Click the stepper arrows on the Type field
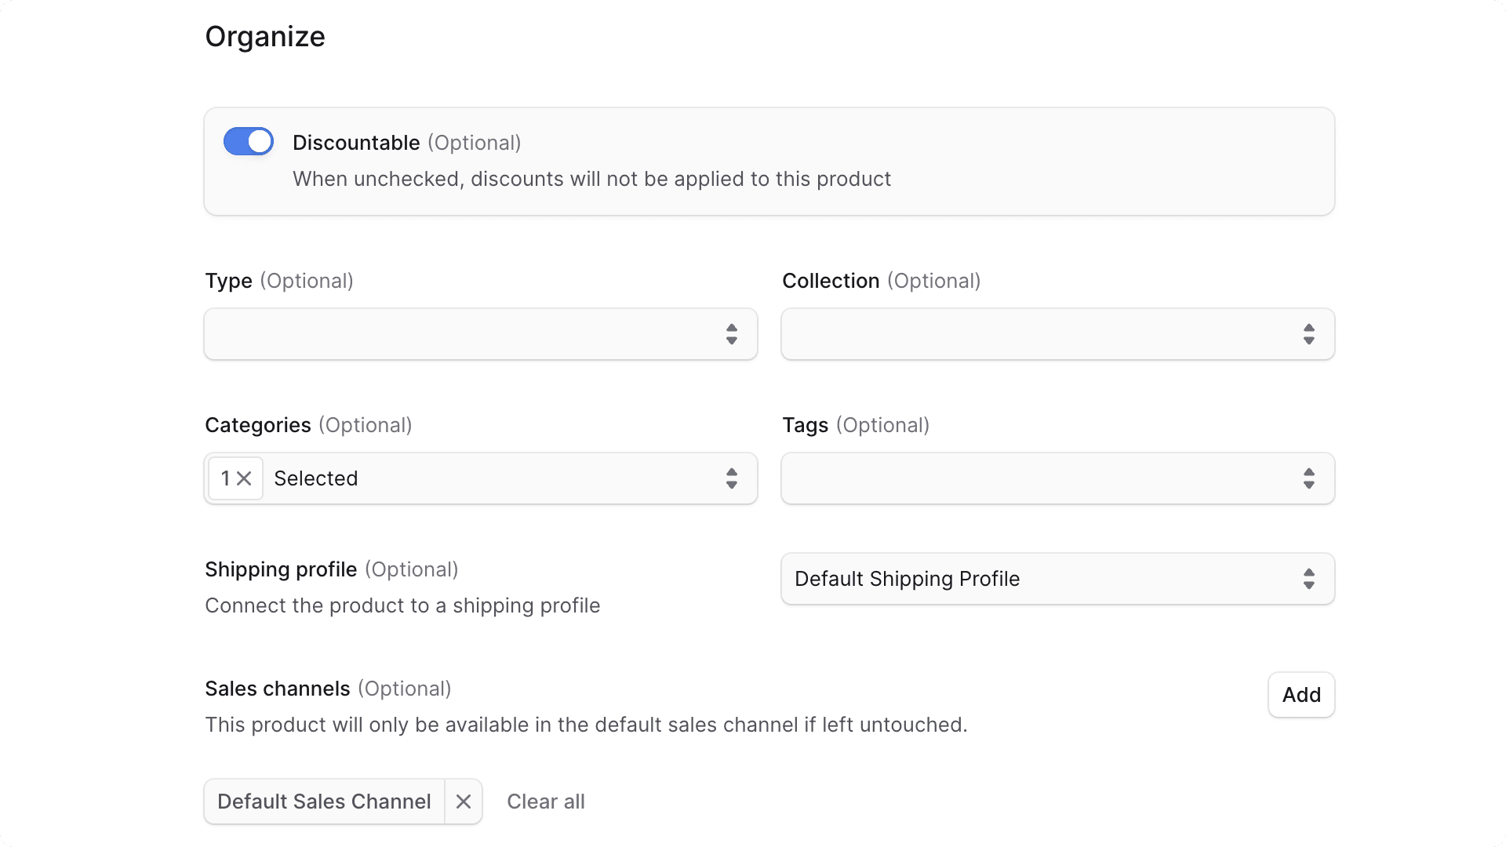This screenshot has width=1506, height=847. (x=732, y=334)
